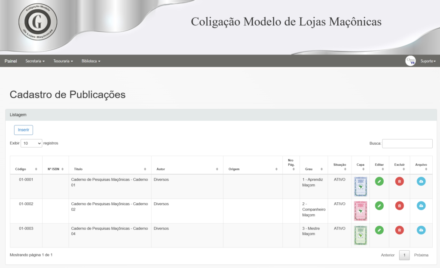Open cloud file icon for 01-0002
Image resolution: width=440 pixels, height=268 pixels.
click(x=421, y=206)
